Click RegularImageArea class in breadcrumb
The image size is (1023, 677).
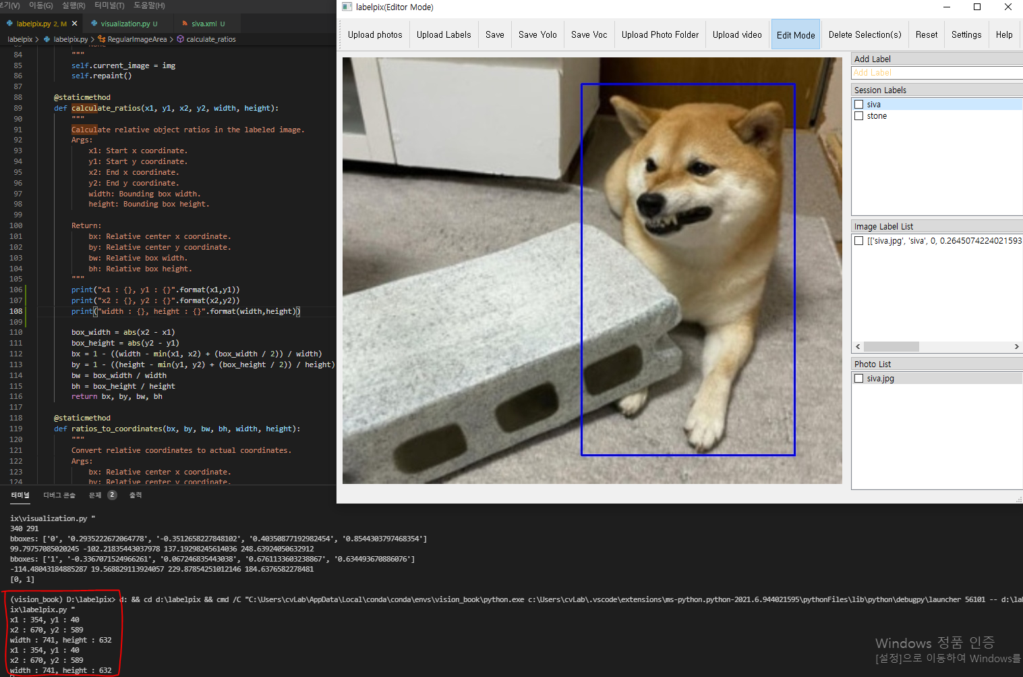(x=137, y=39)
